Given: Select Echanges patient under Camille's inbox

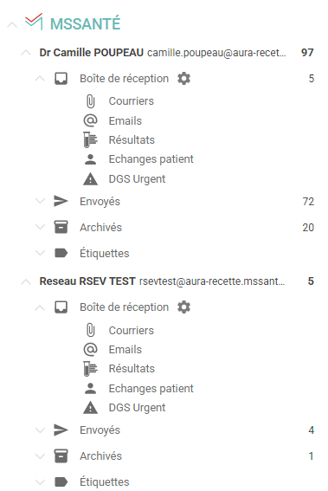Looking at the screenshot, I should click(x=151, y=159).
